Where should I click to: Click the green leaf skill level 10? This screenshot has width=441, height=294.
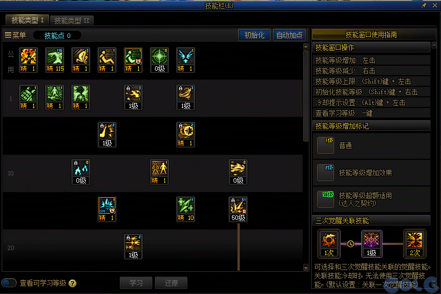click(x=186, y=209)
